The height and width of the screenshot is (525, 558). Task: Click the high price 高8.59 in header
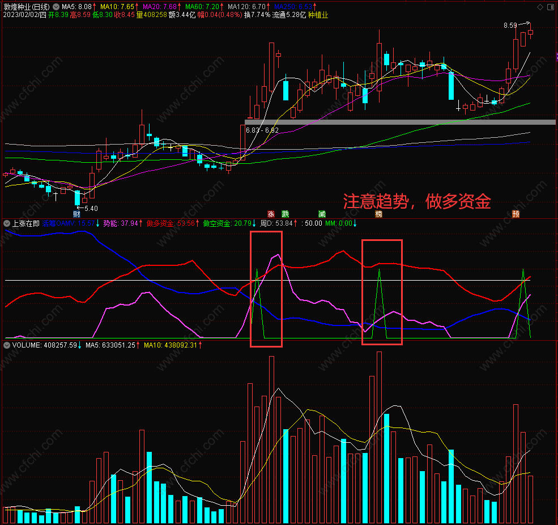tap(80, 15)
